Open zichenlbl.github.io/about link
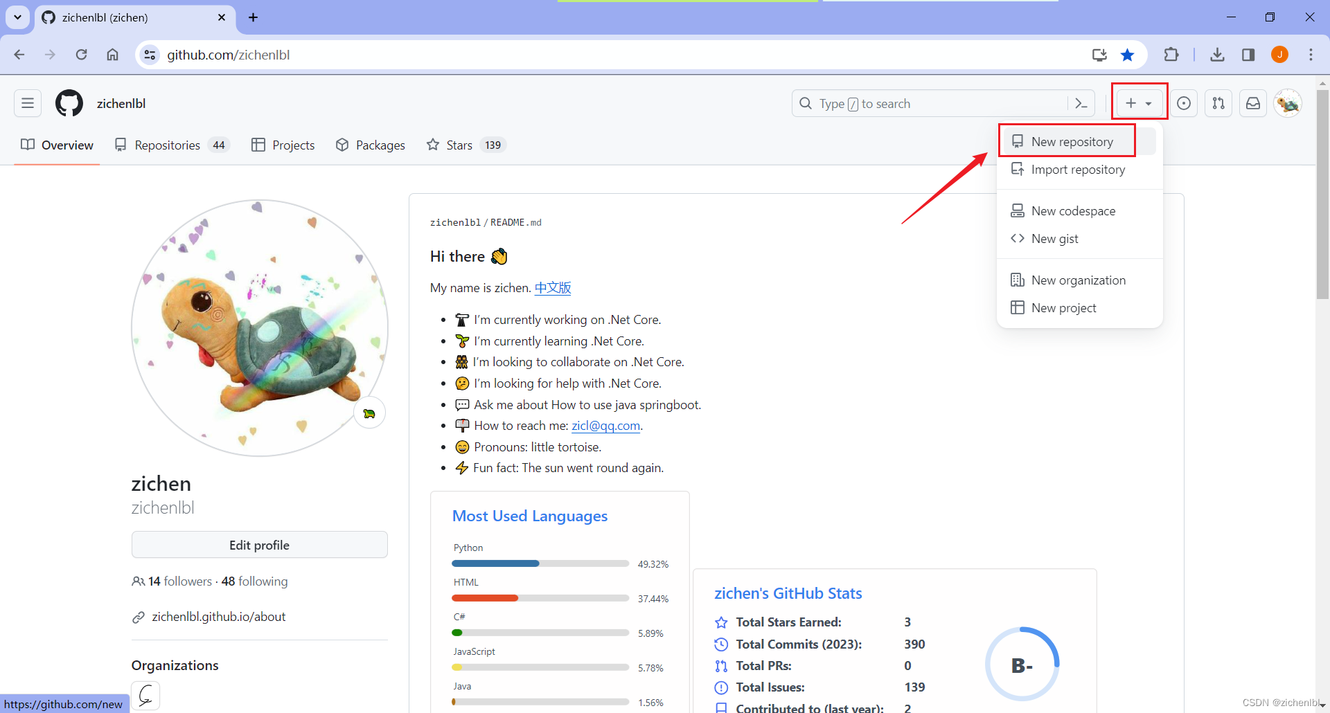Image resolution: width=1330 pixels, height=713 pixels. (x=218, y=617)
